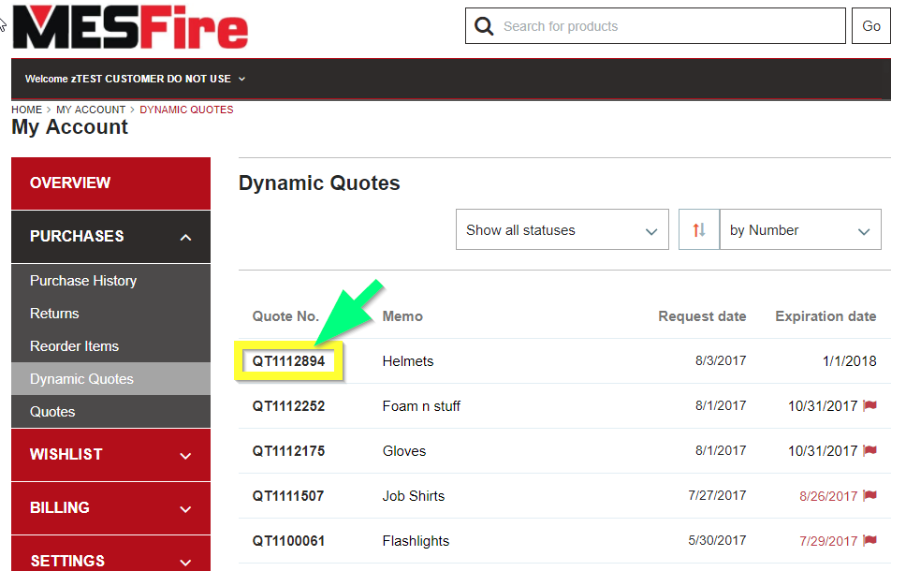906x571 pixels.
Task: Click the Foam n stuff memo
Action: click(421, 406)
